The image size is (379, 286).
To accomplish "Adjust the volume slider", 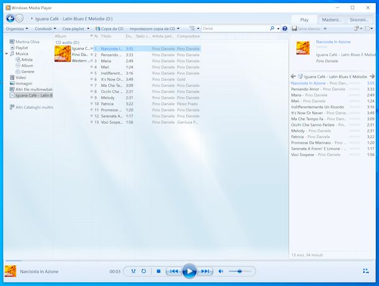I will click(240, 271).
